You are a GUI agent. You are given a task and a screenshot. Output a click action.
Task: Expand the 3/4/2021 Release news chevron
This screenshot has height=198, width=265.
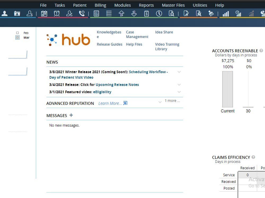(179, 84)
